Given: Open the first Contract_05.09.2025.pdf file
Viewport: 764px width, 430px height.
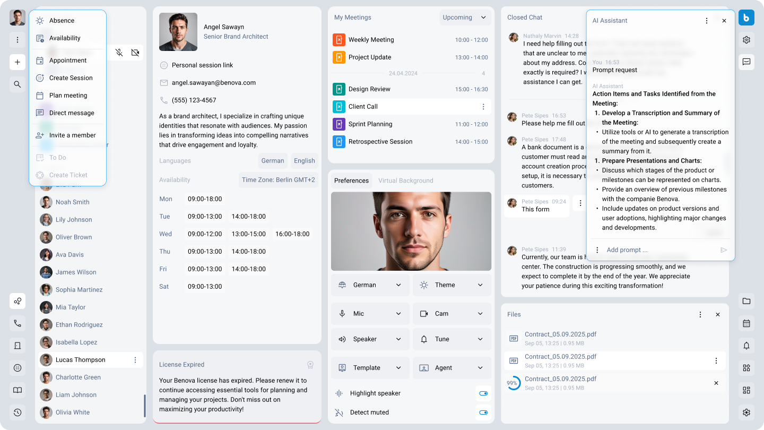Looking at the screenshot, I should pyautogui.click(x=560, y=334).
